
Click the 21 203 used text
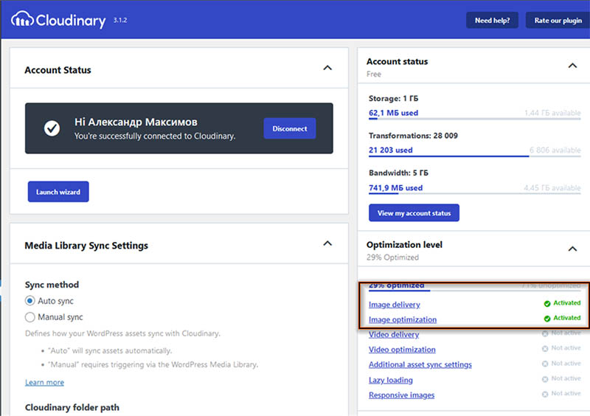[391, 150]
